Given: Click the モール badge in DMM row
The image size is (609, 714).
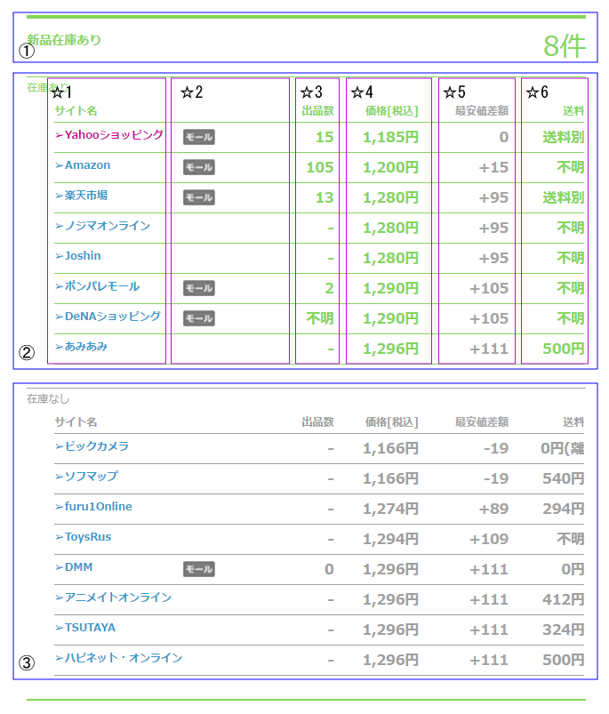Looking at the screenshot, I should pos(199,569).
